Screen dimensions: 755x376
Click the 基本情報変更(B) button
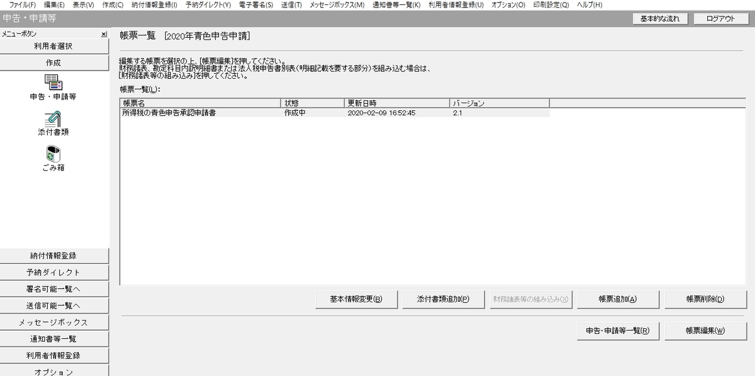click(356, 299)
